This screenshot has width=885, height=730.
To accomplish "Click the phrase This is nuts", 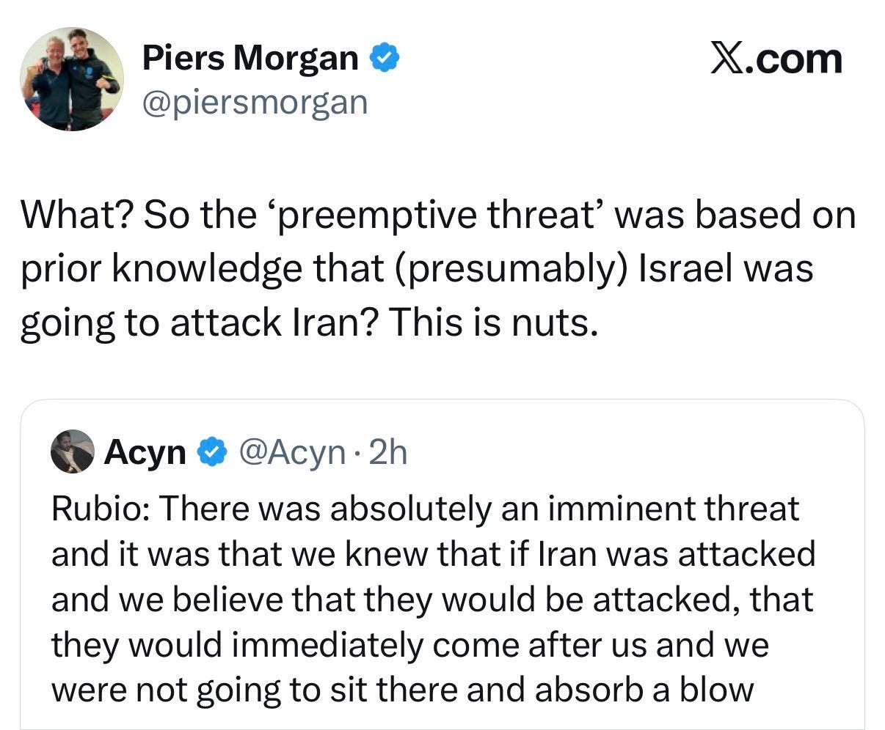I will [496, 320].
